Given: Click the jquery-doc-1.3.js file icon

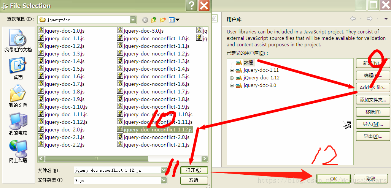Looking at the screenshot, I should pos(41,53).
